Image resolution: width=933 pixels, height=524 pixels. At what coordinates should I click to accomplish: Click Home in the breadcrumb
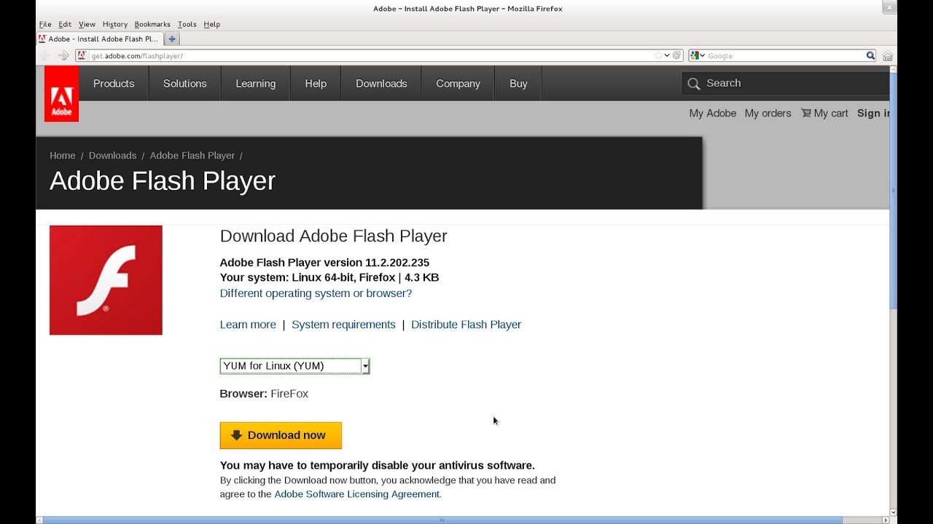click(63, 156)
